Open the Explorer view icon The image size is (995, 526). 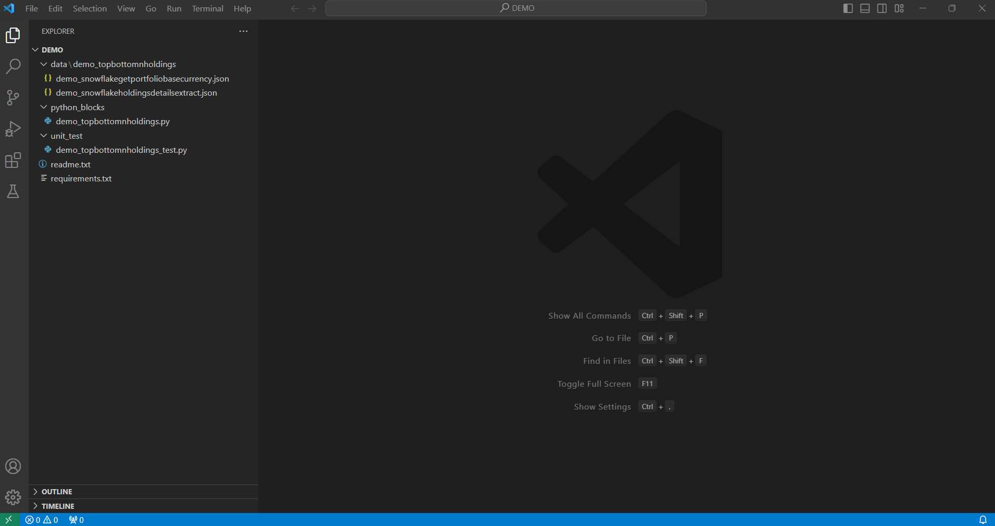tap(13, 35)
